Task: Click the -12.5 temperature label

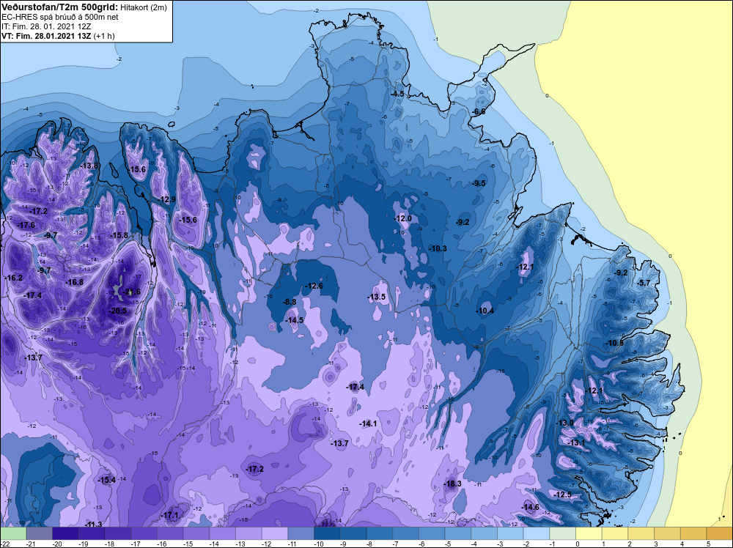Action: click(563, 495)
